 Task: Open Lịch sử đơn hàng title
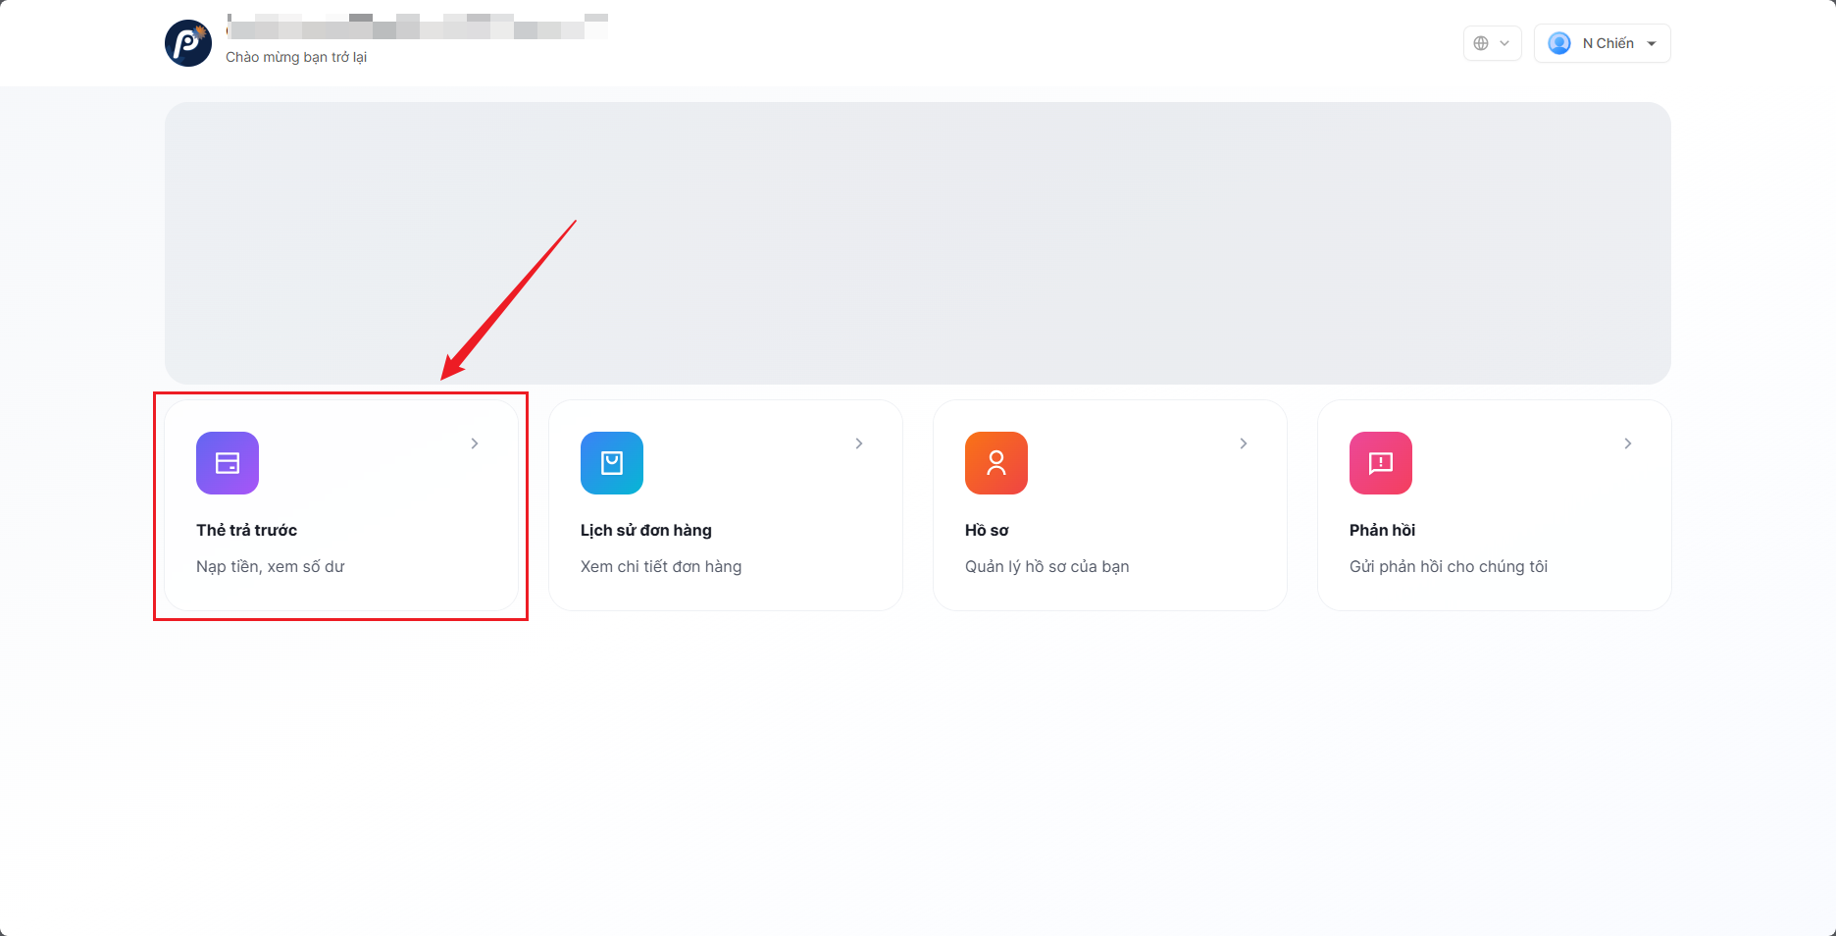pos(646,530)
